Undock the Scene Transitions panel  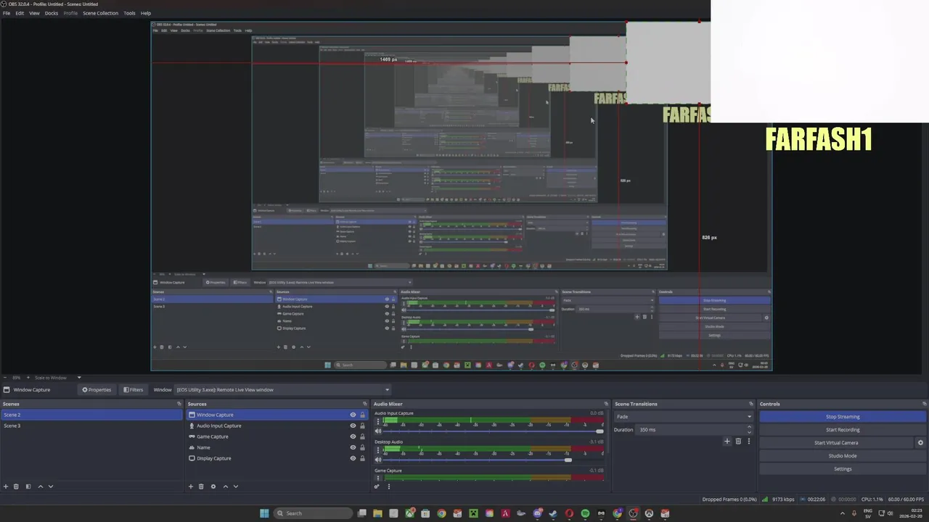(751, 404)
